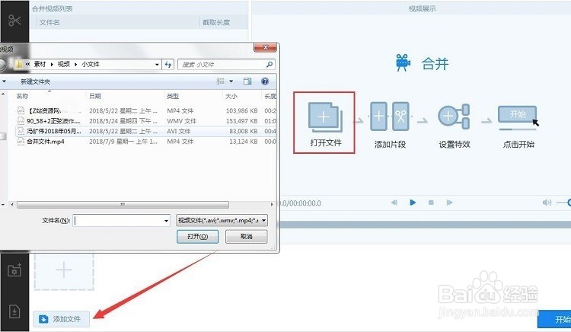Click the 打开文件 step icon
The image size is (571, 332).
coord(325,117)
